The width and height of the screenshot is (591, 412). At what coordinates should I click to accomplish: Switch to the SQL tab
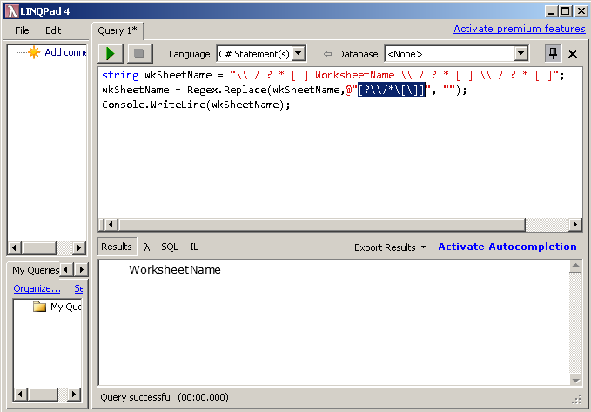click(170, 247)
